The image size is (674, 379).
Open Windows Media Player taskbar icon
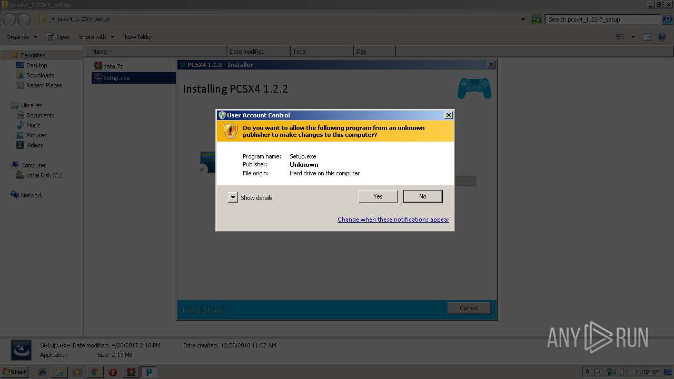point(77,372)
